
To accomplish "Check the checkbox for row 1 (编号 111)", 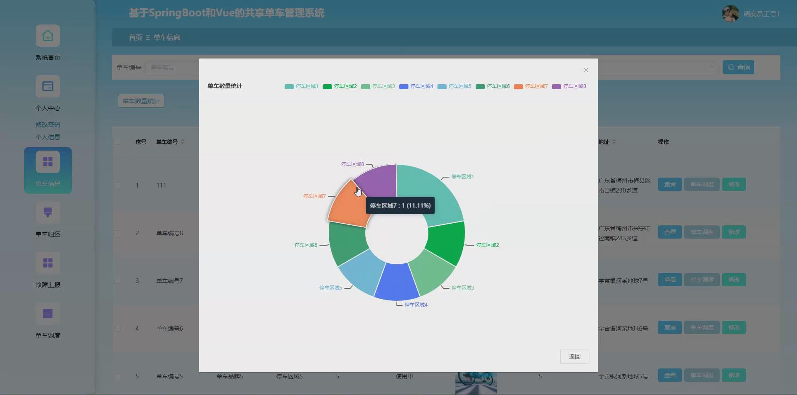I will tap(118, 185).
